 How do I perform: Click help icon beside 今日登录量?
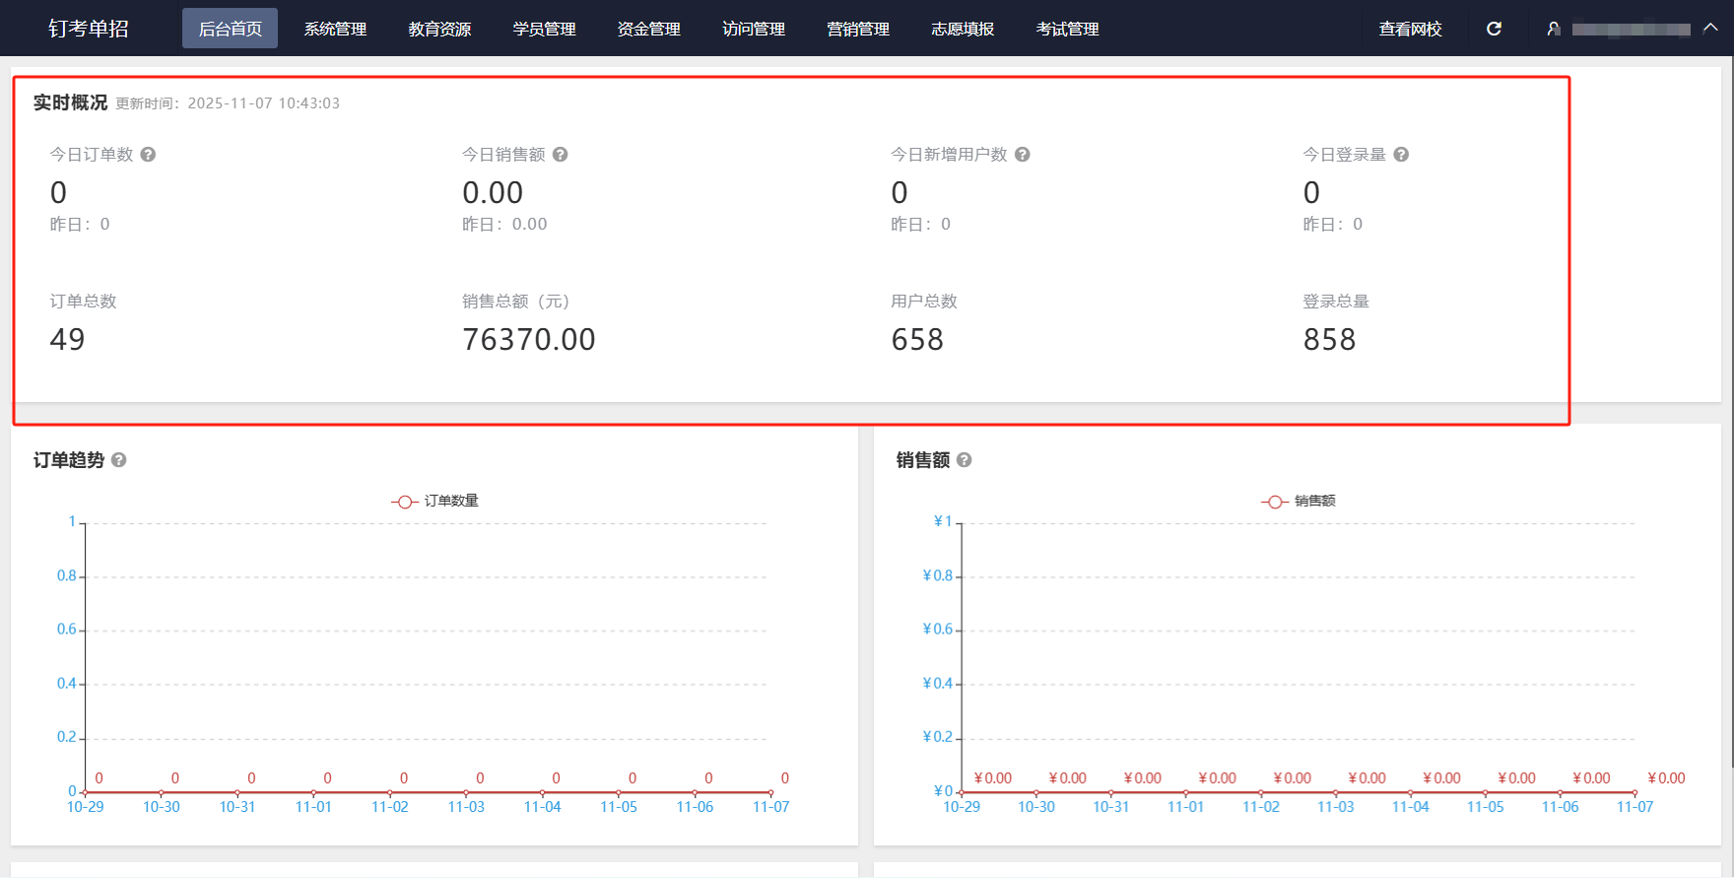pyautogui.click(x=1400, y=155)
